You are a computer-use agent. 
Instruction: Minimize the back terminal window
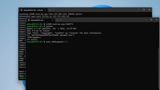click(x=138, y=9)
